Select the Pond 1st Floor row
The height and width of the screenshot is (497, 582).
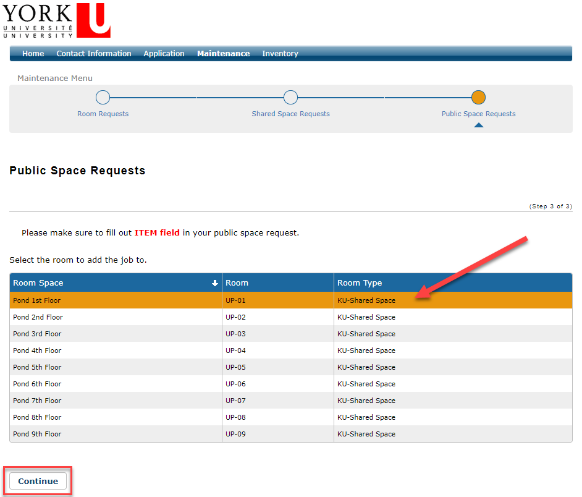(291, 300)
